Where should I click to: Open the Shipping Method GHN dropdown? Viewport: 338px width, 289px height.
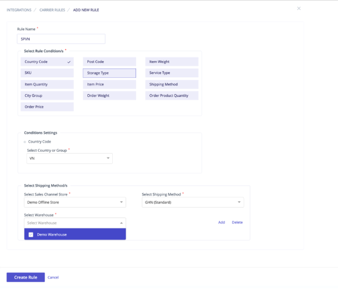click(193, 202)
